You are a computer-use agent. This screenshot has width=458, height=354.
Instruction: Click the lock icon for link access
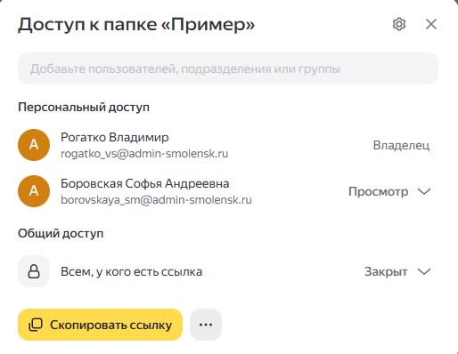tap(34, 271)
